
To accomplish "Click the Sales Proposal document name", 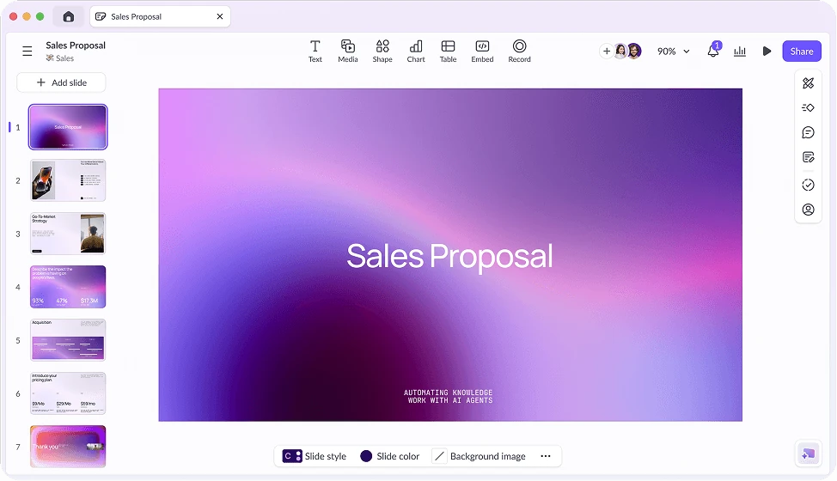I will pyautogui.click(x=76, y=46).
